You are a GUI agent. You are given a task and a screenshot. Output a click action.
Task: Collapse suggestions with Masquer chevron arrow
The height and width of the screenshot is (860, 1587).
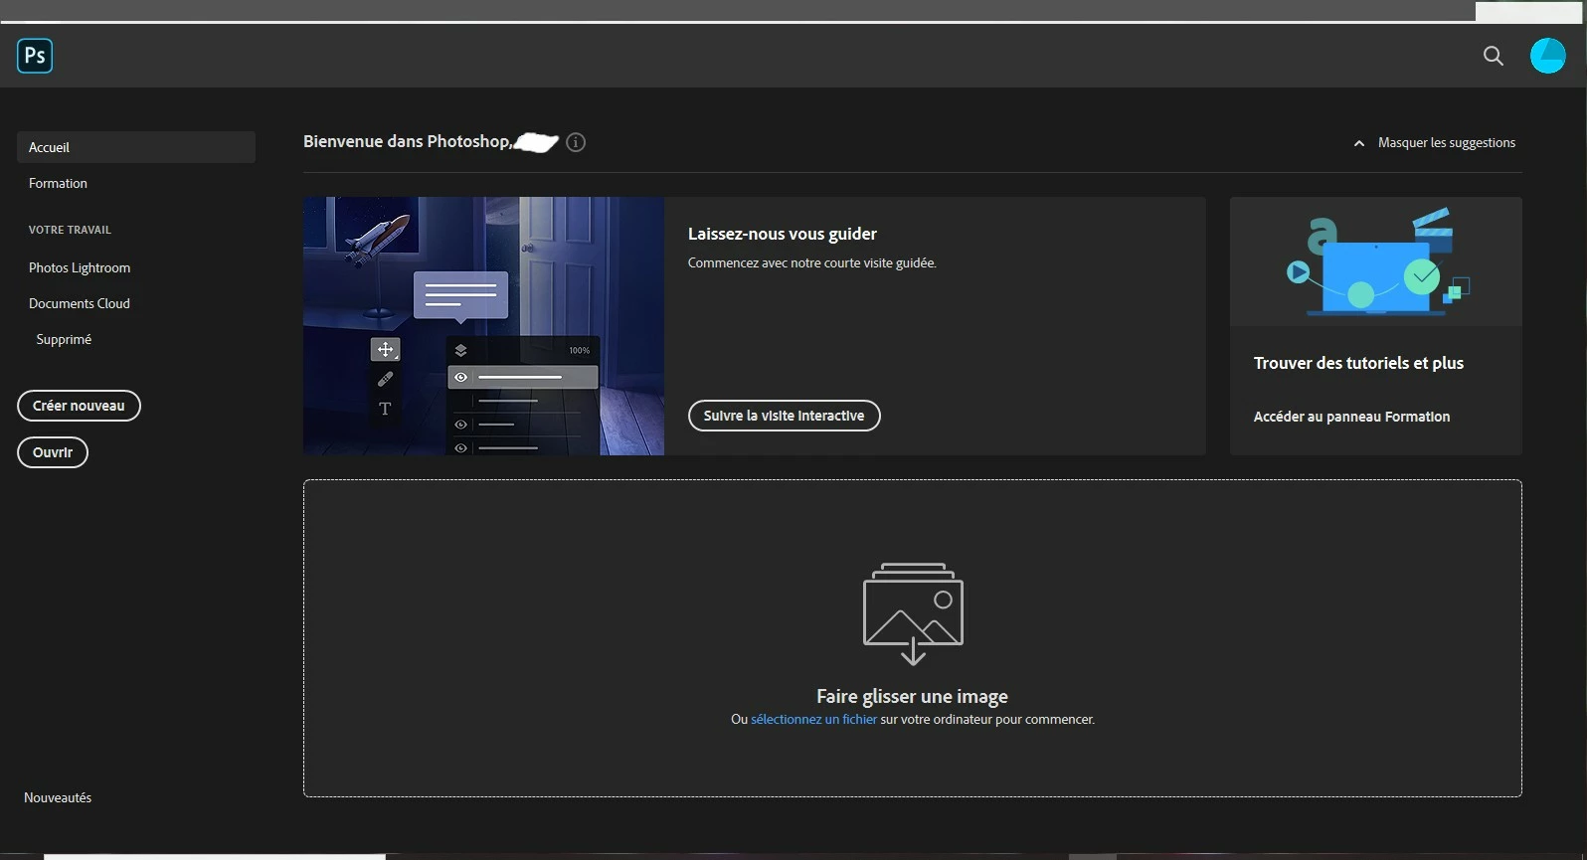coord(1359,143)
